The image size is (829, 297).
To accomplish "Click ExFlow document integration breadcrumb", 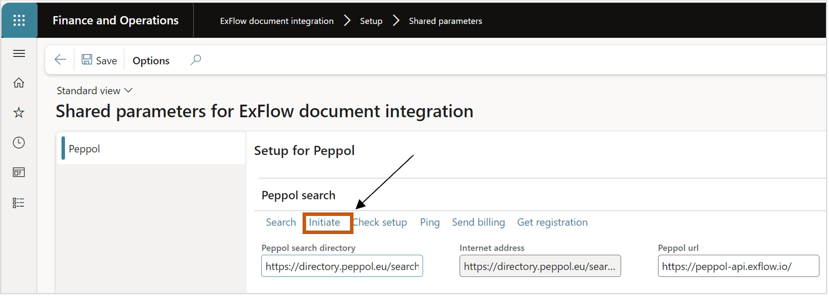I will pos(277,21).
